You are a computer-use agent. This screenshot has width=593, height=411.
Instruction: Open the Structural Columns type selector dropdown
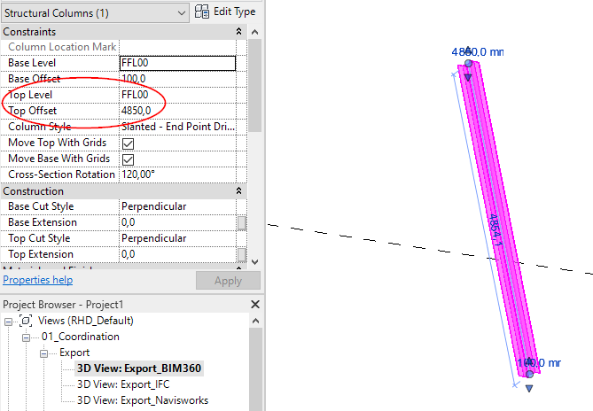point(95,13)
